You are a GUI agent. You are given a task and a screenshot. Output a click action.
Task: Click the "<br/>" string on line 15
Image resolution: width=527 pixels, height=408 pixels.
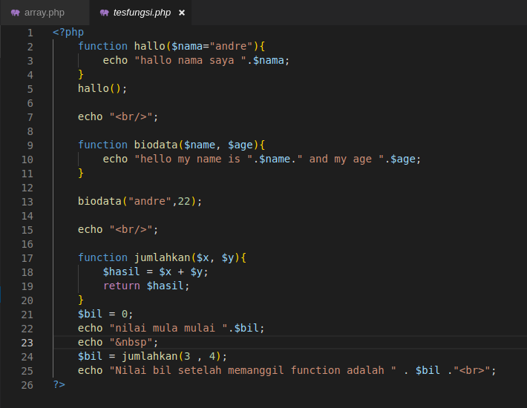tap(131, 230)
